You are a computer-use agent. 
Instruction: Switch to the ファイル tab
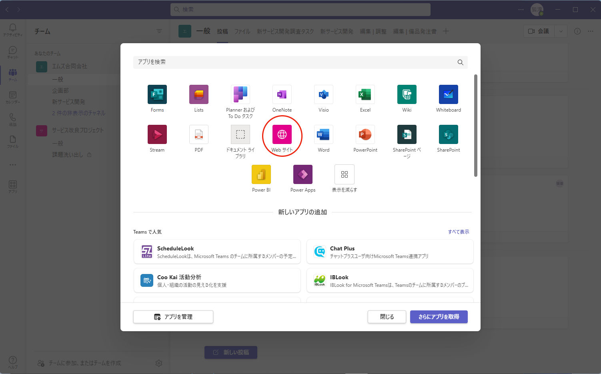[x=242, y=31]
